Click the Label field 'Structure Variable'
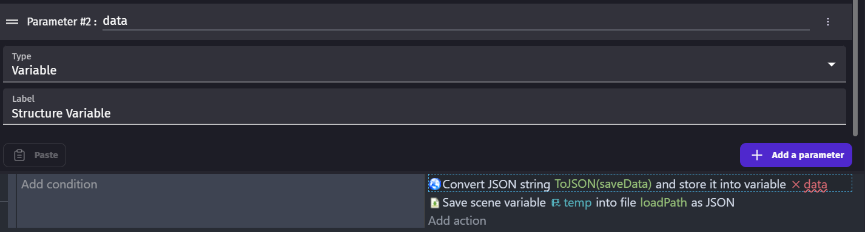 click(x=424, y=107)
